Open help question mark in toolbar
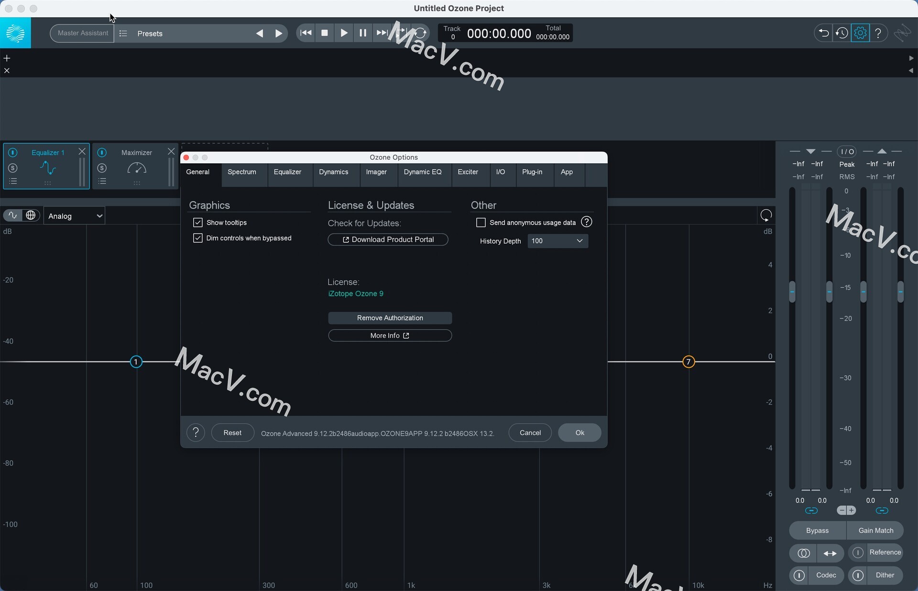This screenshot has width=918, height=591. pyautogui.click(x=878, y=33)
